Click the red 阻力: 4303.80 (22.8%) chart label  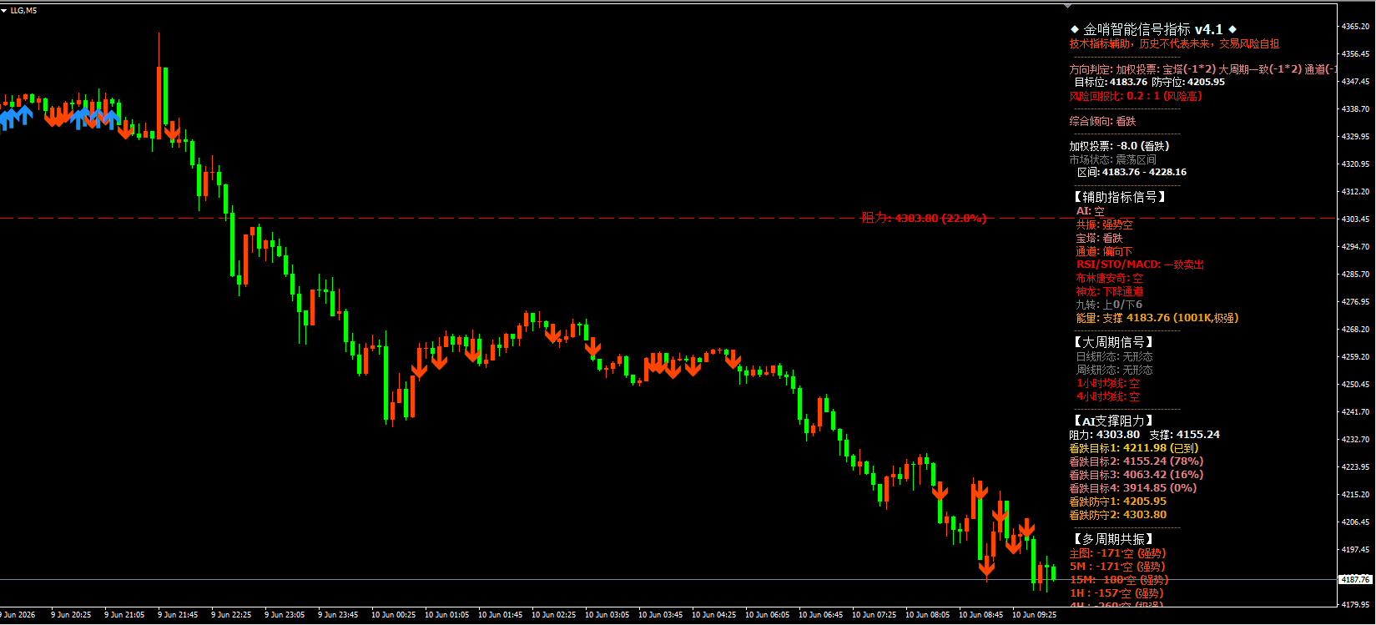pyautogui.click(x=924, y=219)
